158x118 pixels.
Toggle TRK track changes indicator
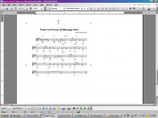[63, 112]
